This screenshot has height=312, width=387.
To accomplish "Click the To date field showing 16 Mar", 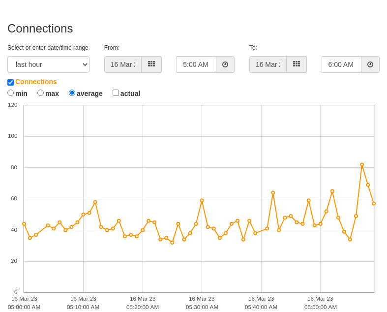I will [x=268, y=64].
